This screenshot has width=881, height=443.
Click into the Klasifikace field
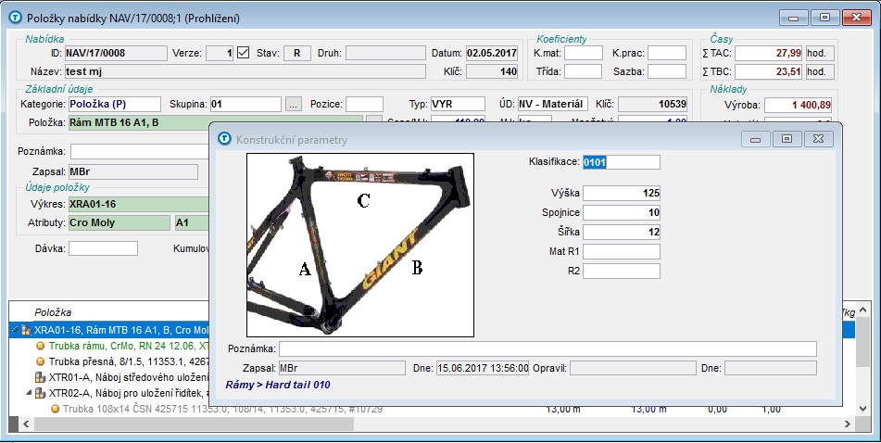[x=621, y=162]
